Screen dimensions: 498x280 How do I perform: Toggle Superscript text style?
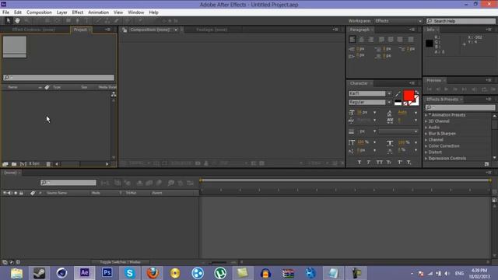(400, 163)
